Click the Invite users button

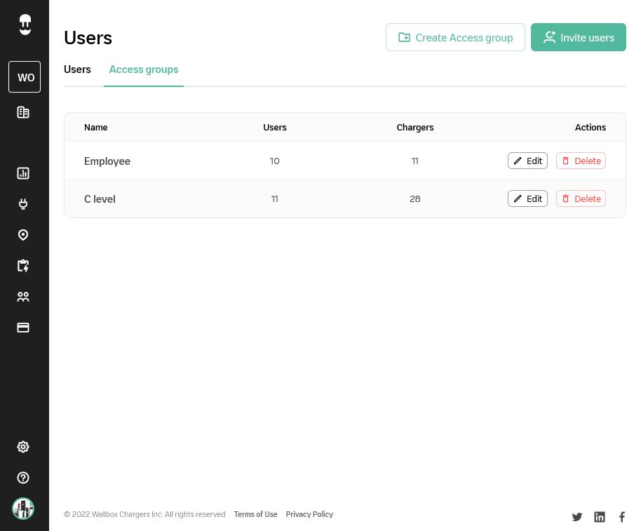(x=578, y=38)
